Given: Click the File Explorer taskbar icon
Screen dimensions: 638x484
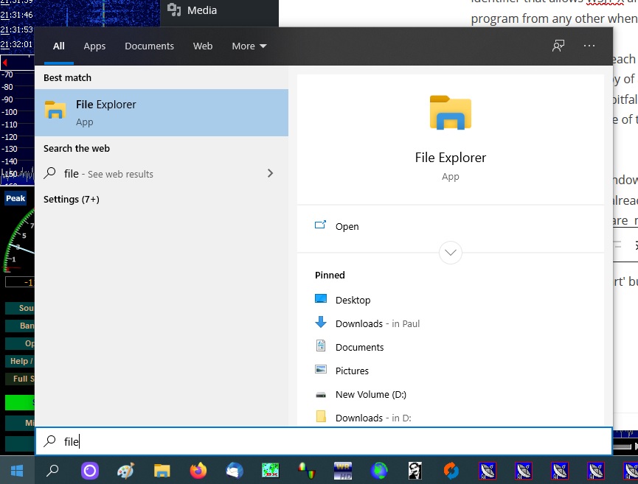Looking at the screenshot, I should pos(162,471).
